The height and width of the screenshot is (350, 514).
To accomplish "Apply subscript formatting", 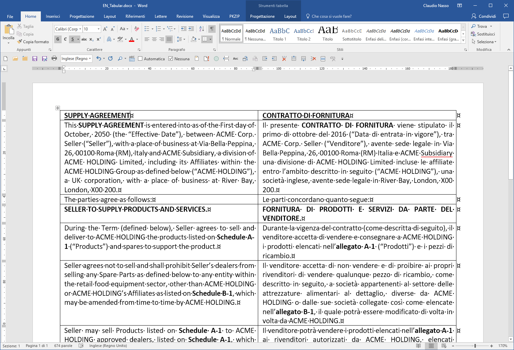I will pos(91,39).
